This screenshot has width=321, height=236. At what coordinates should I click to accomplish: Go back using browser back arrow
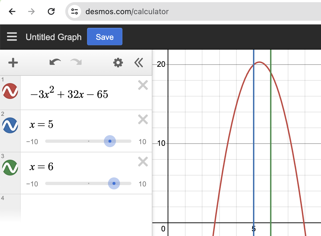click(12, 11)
